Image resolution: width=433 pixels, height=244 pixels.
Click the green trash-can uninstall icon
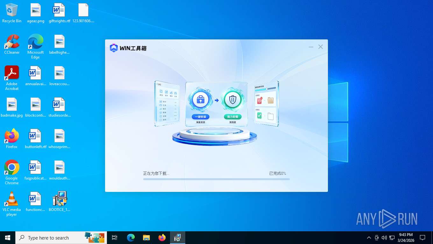233,100
